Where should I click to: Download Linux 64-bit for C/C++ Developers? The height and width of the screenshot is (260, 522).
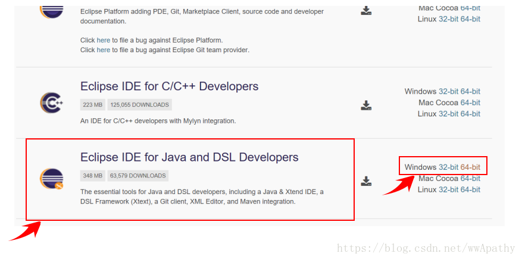point(470,114)
